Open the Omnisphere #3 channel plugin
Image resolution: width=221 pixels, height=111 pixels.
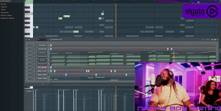pyautogui.click(x=42, y=64)
